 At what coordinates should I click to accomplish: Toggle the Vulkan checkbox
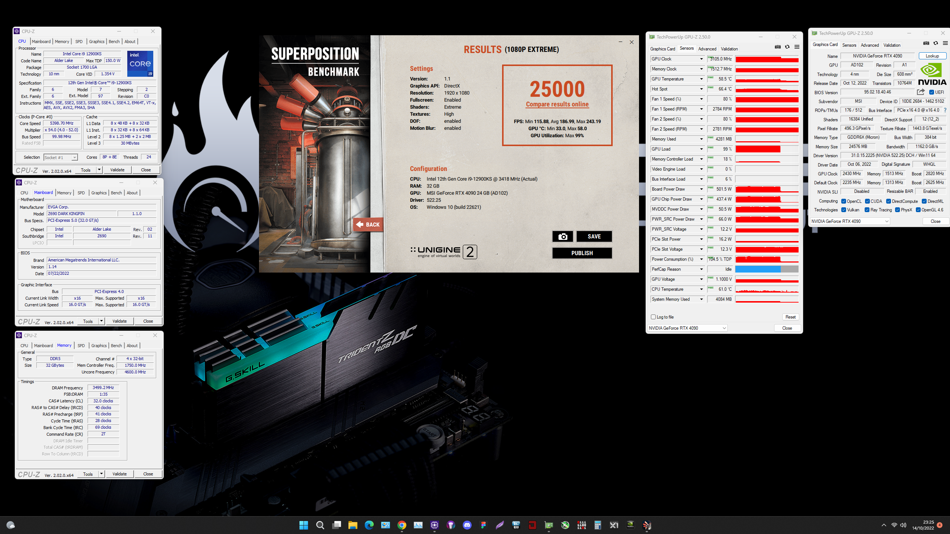(x=843, y=210)
